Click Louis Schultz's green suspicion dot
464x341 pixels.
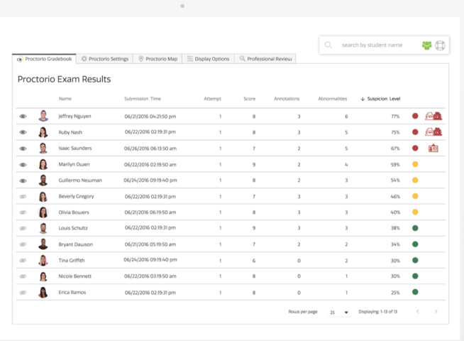pyautogui.click(x=415, y=228)
